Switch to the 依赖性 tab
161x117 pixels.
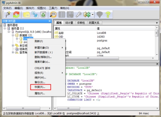[x=81, y=23]
